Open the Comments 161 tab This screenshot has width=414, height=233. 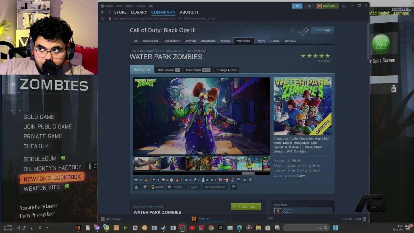click(x=198, y=70)
